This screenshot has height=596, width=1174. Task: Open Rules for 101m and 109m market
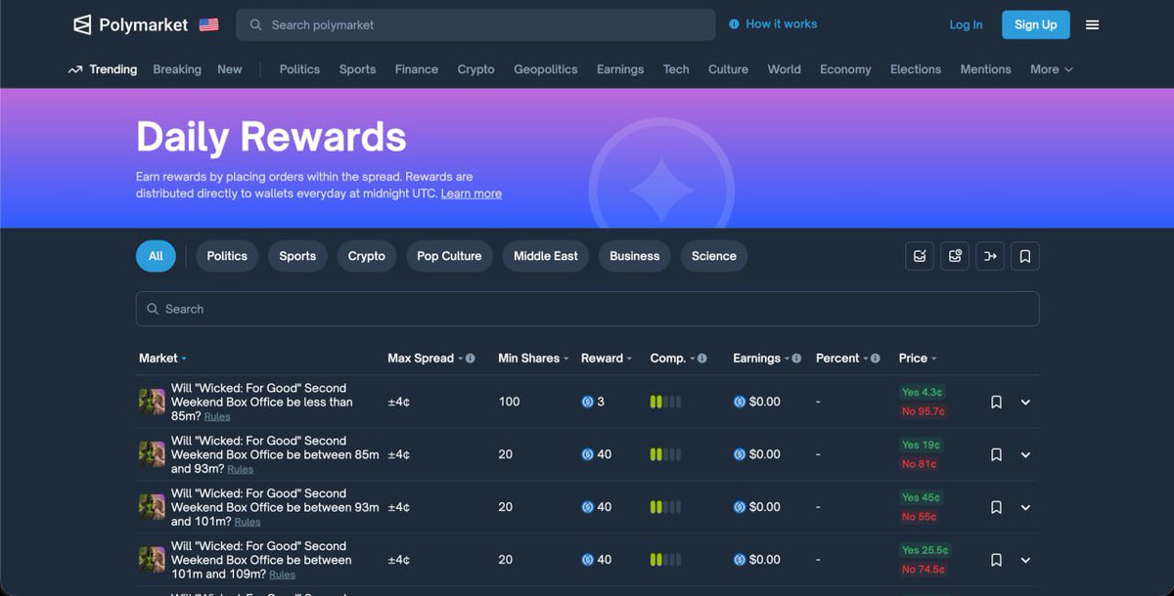(x=282, y=575)
